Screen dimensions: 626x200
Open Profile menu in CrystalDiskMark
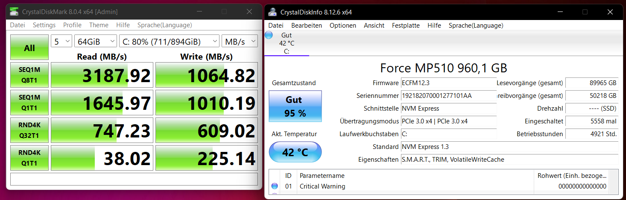(x=72, y=25)
